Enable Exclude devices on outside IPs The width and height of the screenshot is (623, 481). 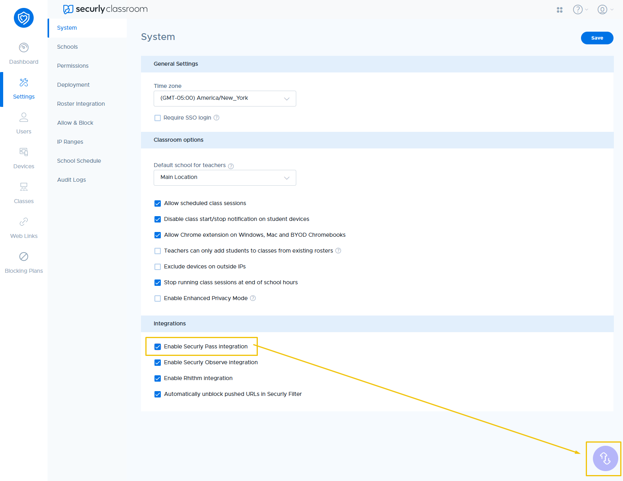158,267
